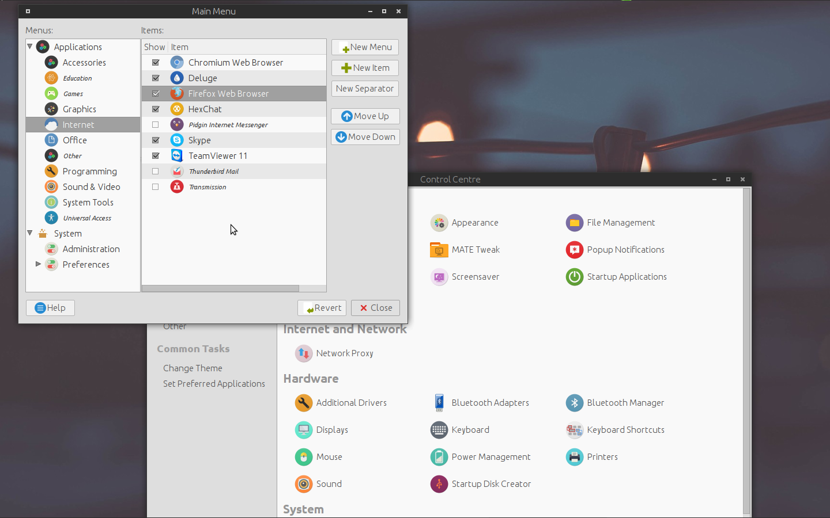Open Popup Notifications icon in Control Centre
This screenshot has height=518, width=830.
575,250
